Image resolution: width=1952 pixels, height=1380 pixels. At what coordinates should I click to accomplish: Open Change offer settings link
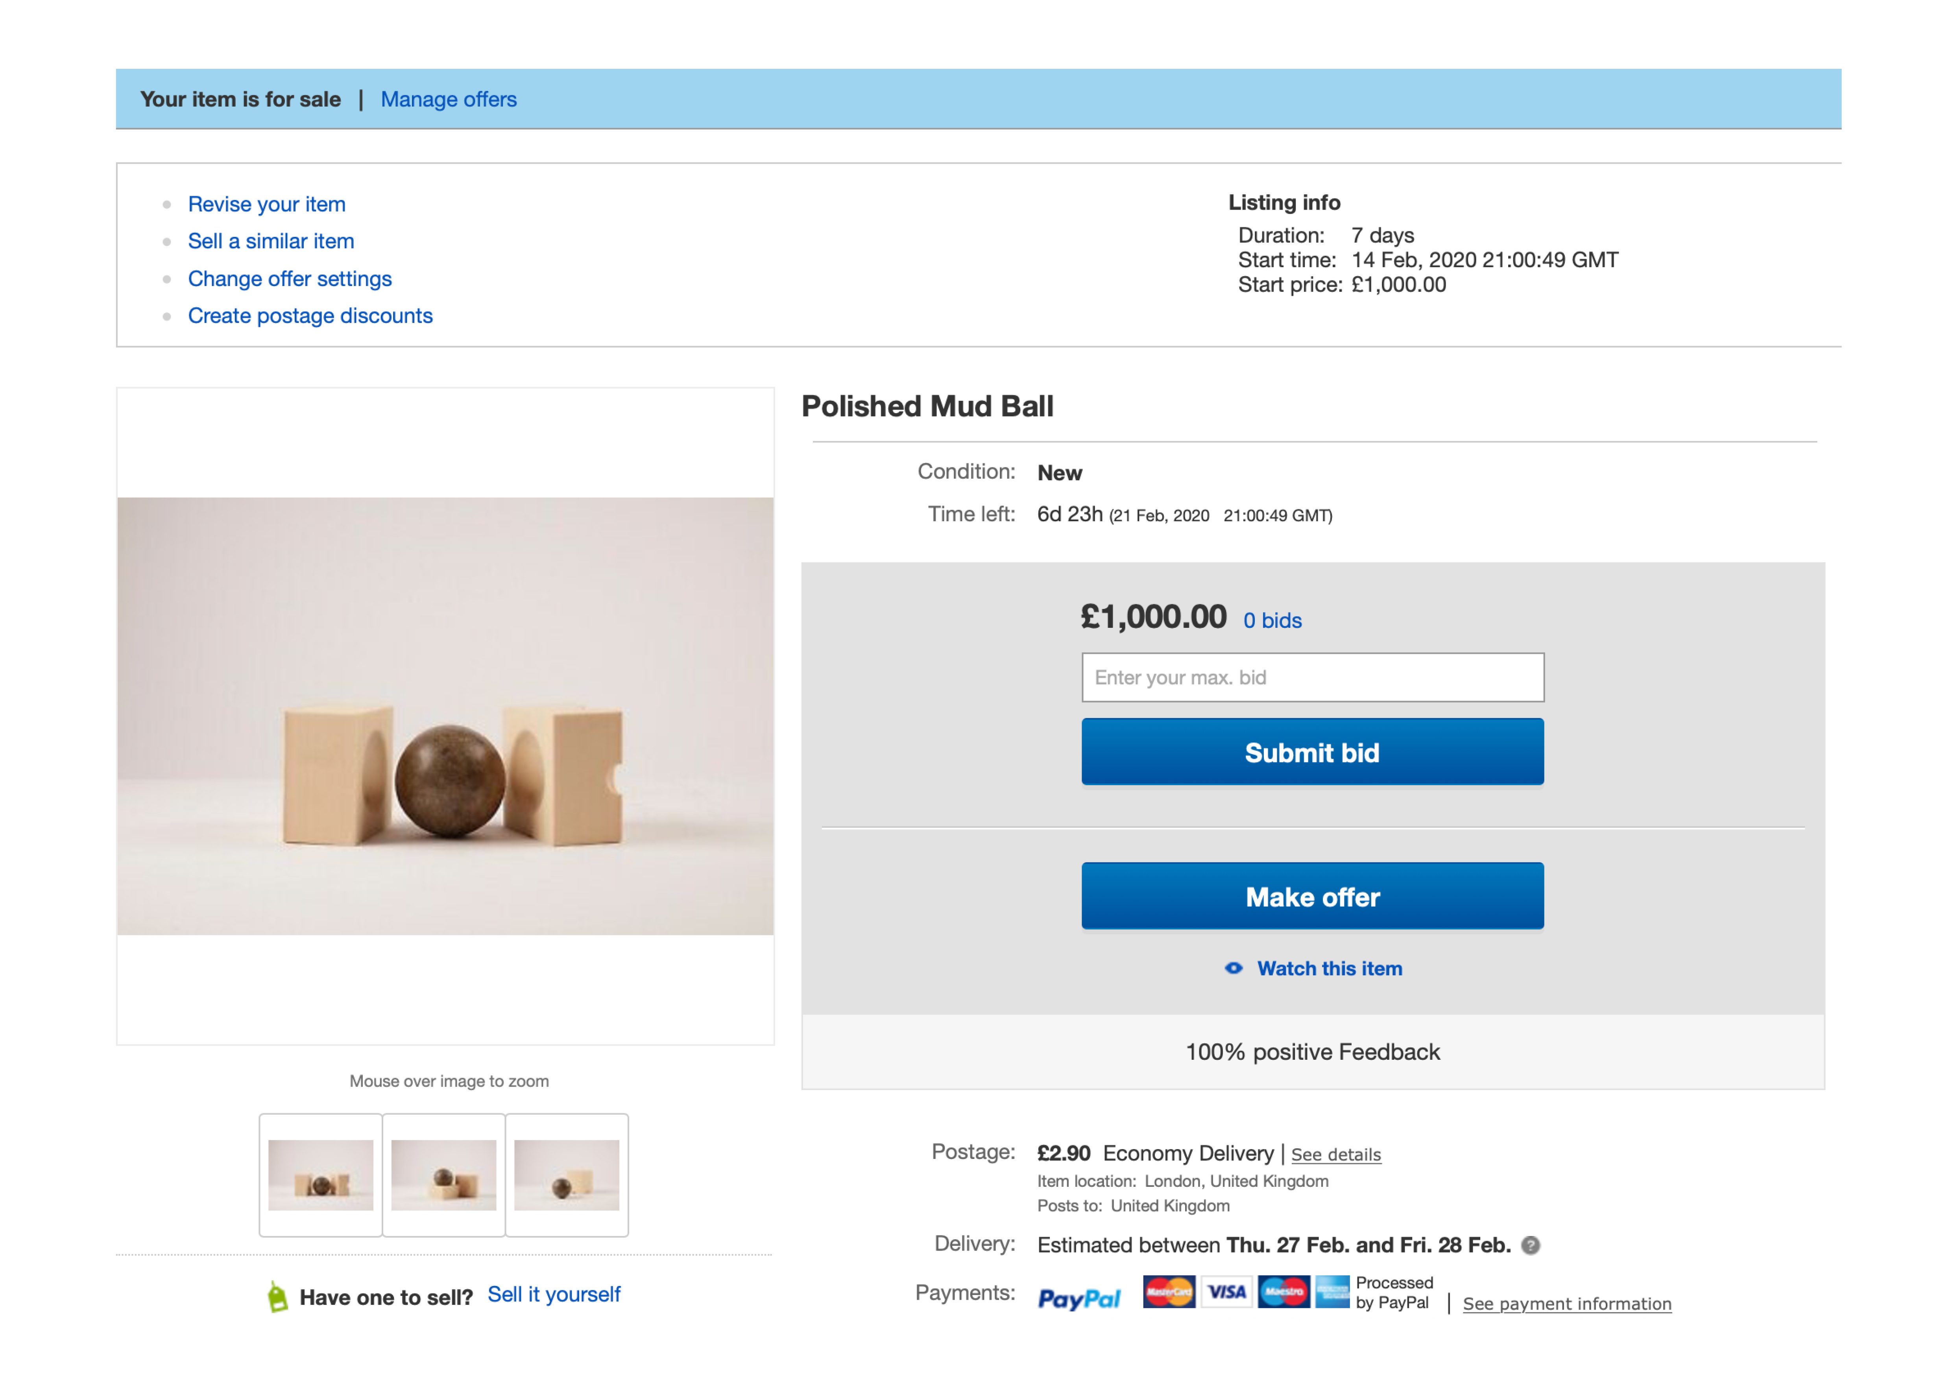[290, 279]
